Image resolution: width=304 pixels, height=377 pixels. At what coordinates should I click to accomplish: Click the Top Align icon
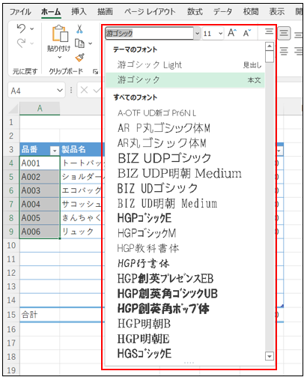click(x=269, y=31)
